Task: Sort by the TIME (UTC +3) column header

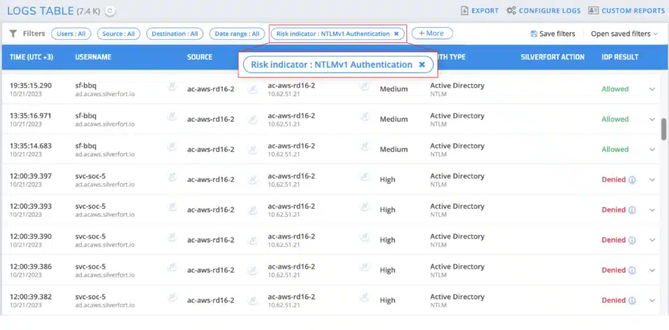Action: (x=31, y=57)
